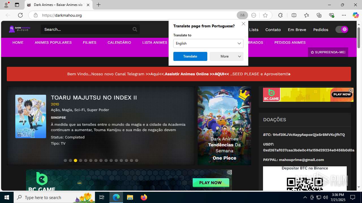362x203 pixels.
Task: Click BC.GAME sidebar Play Now ad
Action: 308,95
